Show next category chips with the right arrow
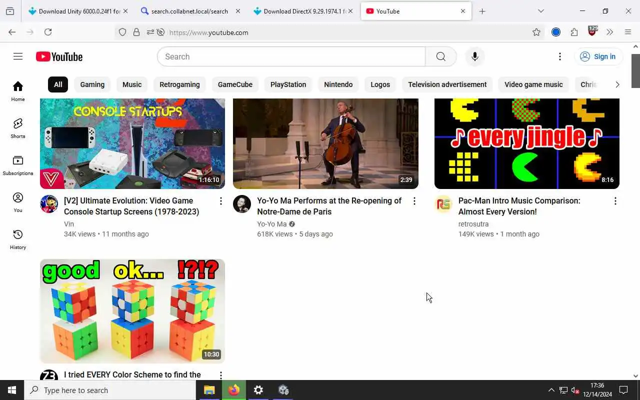Viewport: 640px width, 400px height. [617, 84]
